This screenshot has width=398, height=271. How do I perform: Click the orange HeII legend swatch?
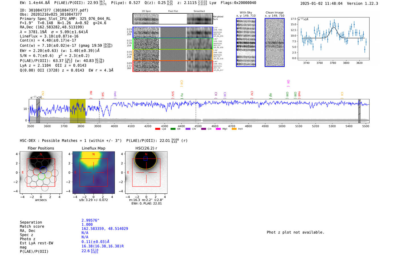click(234, 129)
